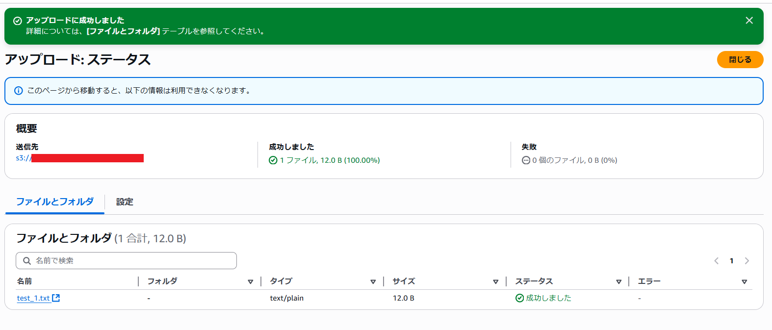The width and height of the screenshot is (772, 330).
Task: Sort by サイズ column arrow
Action: (x=495, y=281)
